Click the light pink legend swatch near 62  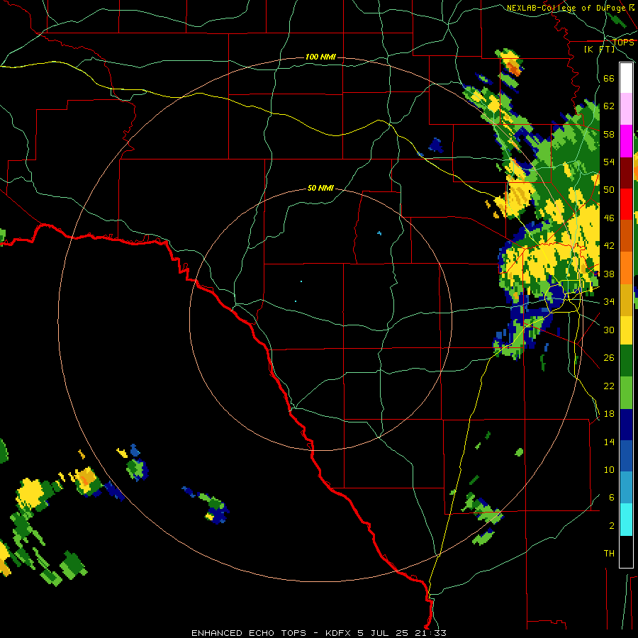[626, 108]
